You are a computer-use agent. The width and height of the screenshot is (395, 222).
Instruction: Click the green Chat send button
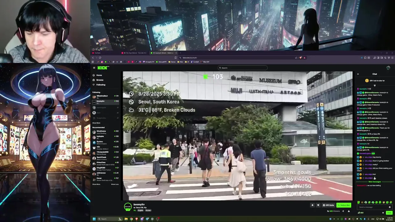[389, 213]
